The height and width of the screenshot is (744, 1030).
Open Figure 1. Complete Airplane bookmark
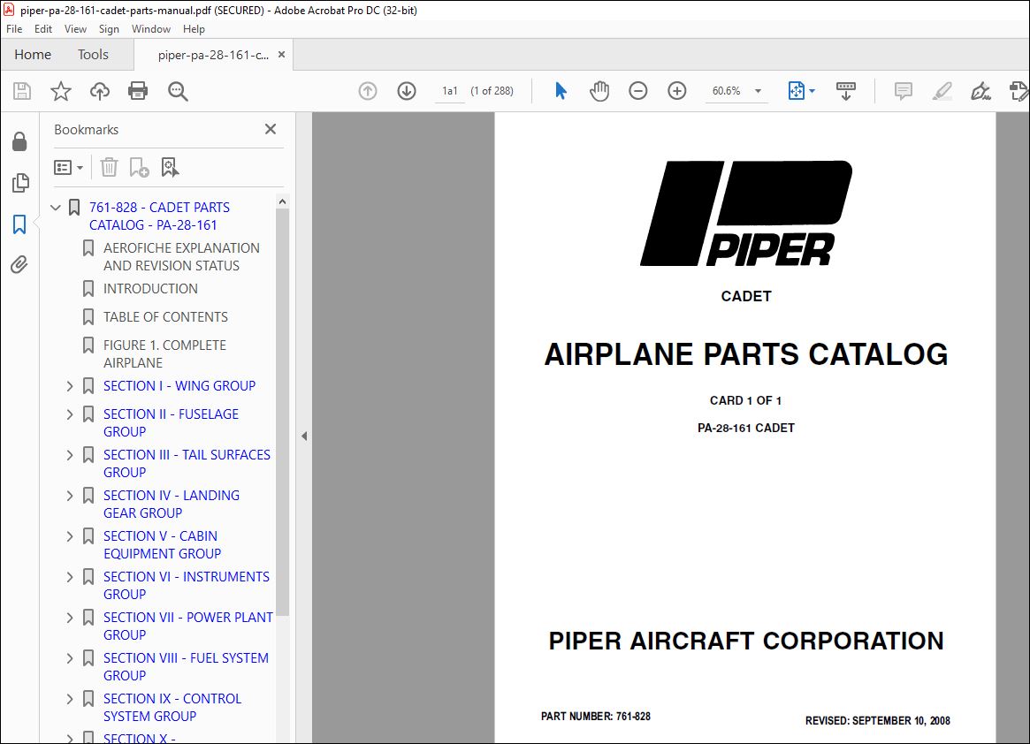click(x=164, y=354)
